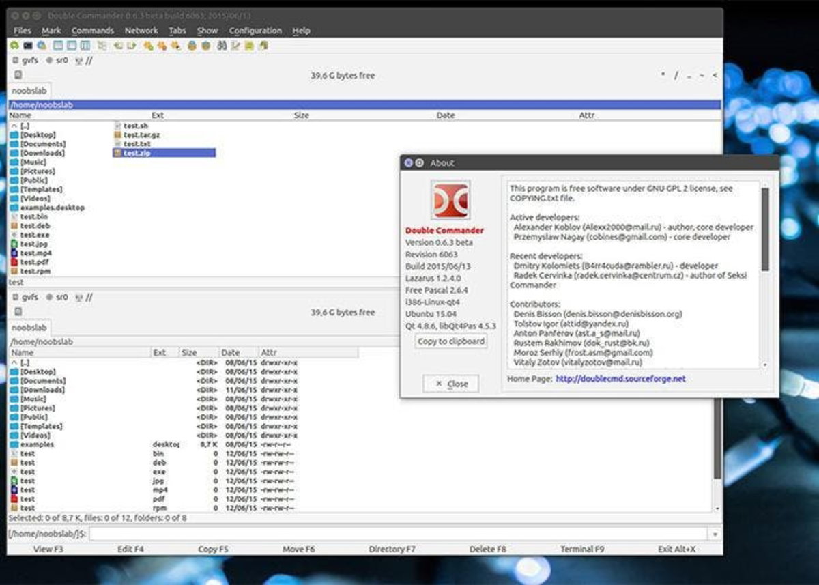This screenshot has height=585, width=819.
Task: Open the Files menu
Action: (23, 31)
